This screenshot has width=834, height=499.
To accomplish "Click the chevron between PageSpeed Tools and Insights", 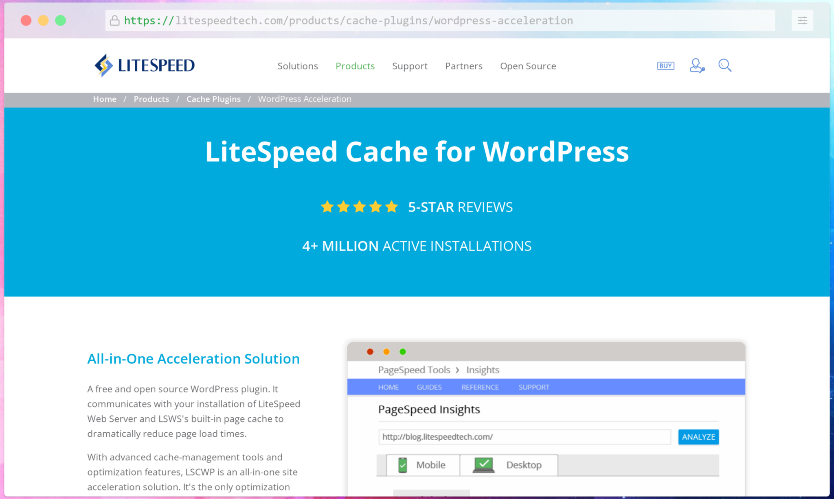I will click(457, 370).
